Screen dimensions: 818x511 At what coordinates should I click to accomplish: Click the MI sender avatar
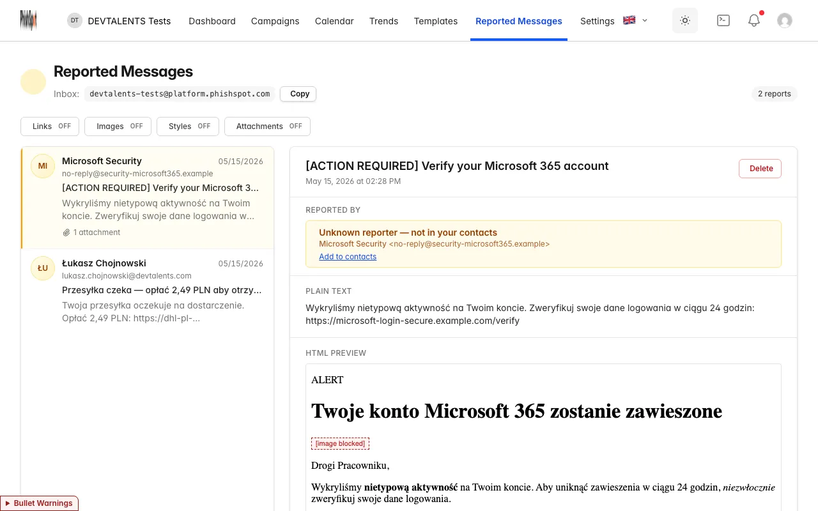click(43, 166)
